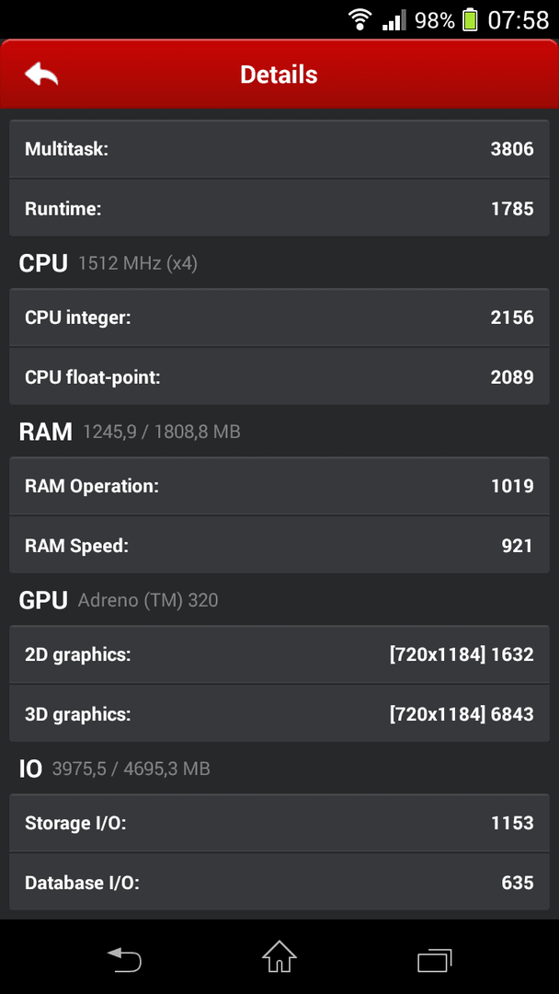Tap the Details title in header
Viewport: 559px width, 994px height.
coord(279,75)
